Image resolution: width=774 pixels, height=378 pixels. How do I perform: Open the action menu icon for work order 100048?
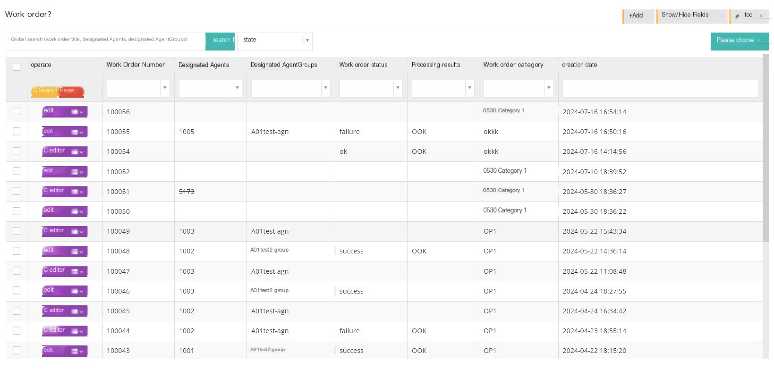pyautogui.click(x=77, y=252)
